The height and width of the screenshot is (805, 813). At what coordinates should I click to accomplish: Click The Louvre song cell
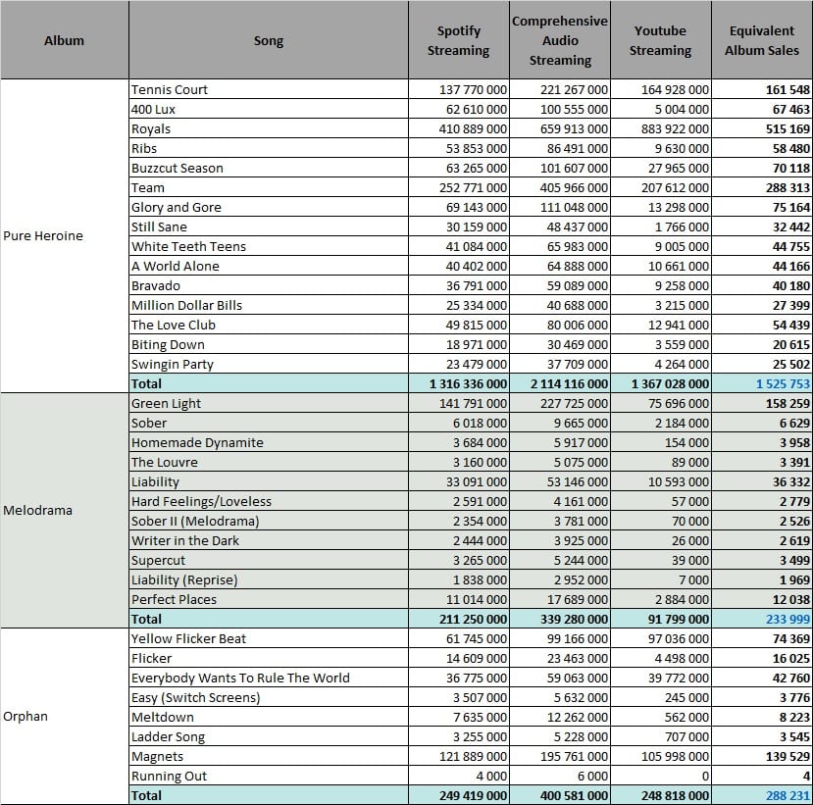[x=269, y=463]
